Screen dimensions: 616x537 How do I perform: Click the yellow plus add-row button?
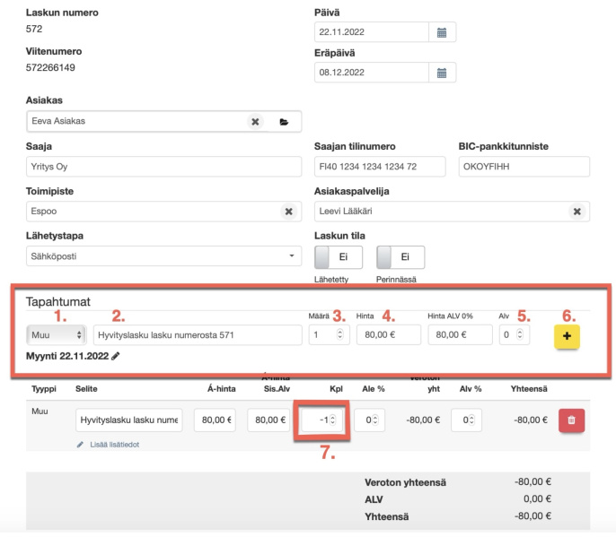pyautogui.click(x=567, y=336)
